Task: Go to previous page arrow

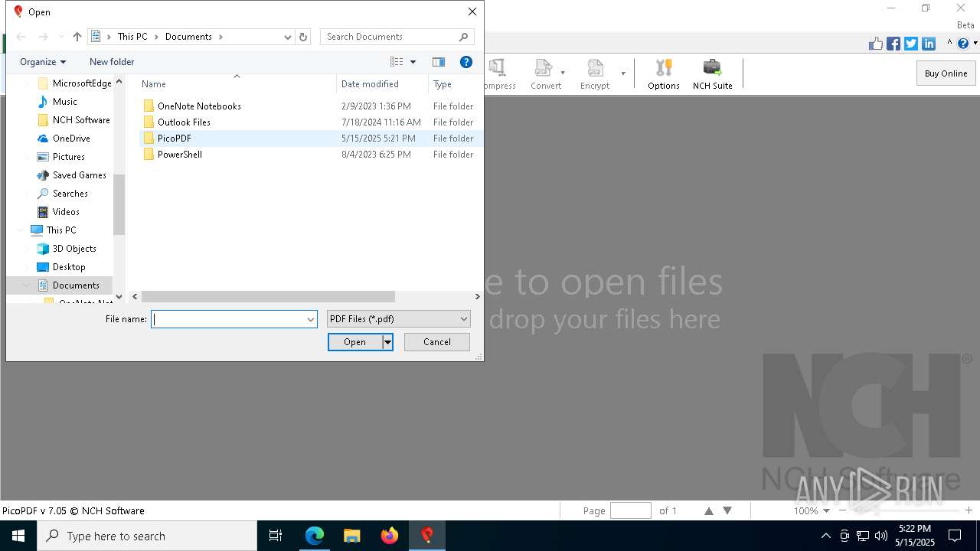Action: 709,510
